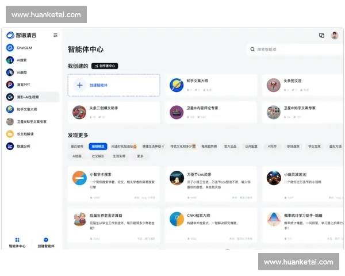Viewport: 345px width, 276px height.
Task: Open the 概率统计学习助手 agent card
Action: coord(303,225)
